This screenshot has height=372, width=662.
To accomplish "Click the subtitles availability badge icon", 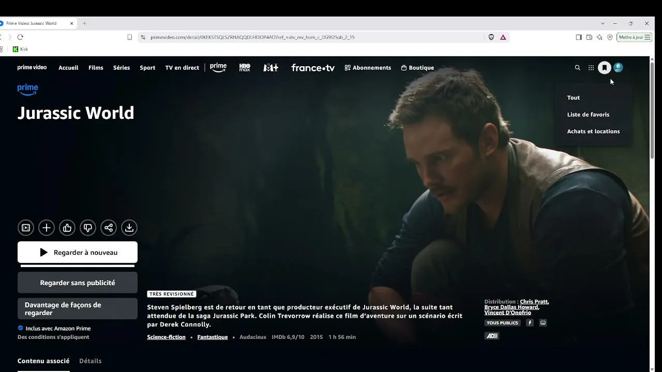I will (x=543, y=323).
